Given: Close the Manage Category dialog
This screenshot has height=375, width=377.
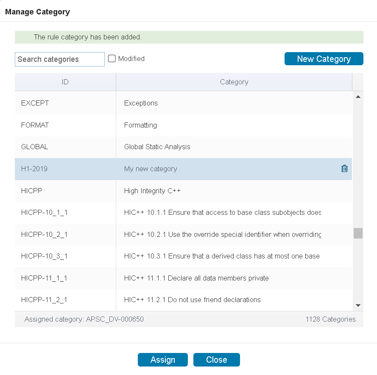Looking at the screenshot, I should (216, 360).
